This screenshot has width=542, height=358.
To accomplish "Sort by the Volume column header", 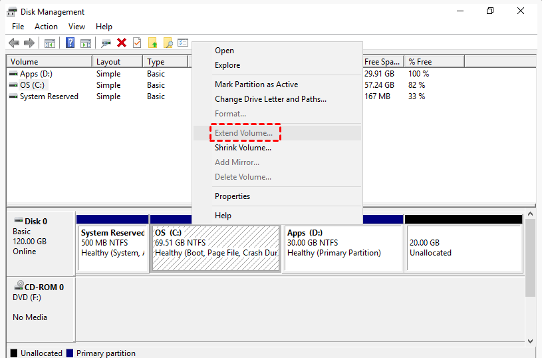I will coord(49,62).
